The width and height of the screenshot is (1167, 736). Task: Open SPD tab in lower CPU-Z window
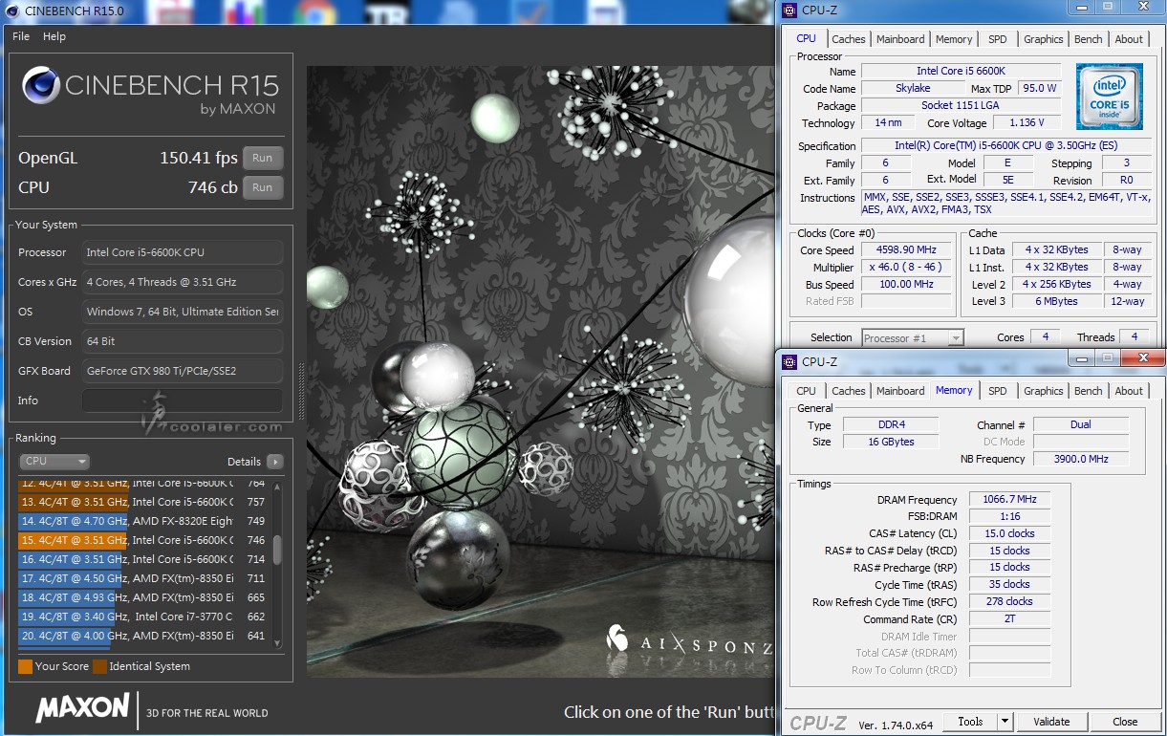point(998,391)
